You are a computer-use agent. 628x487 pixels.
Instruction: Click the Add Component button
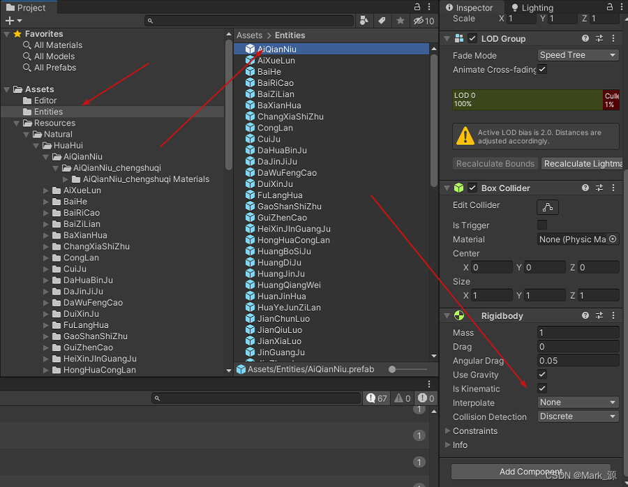click(531, 472)
